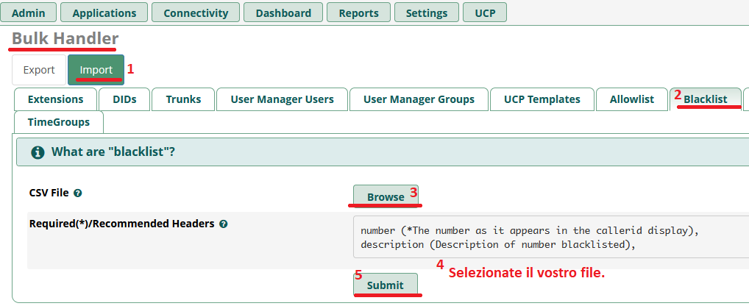
Task: Select the Import mode button
Action: coord(96,70)
